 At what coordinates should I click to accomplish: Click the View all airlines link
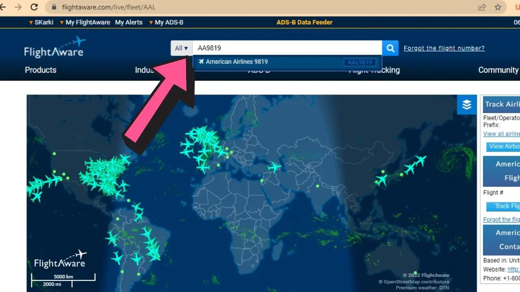pyautogui.click(x=501, y=134)
